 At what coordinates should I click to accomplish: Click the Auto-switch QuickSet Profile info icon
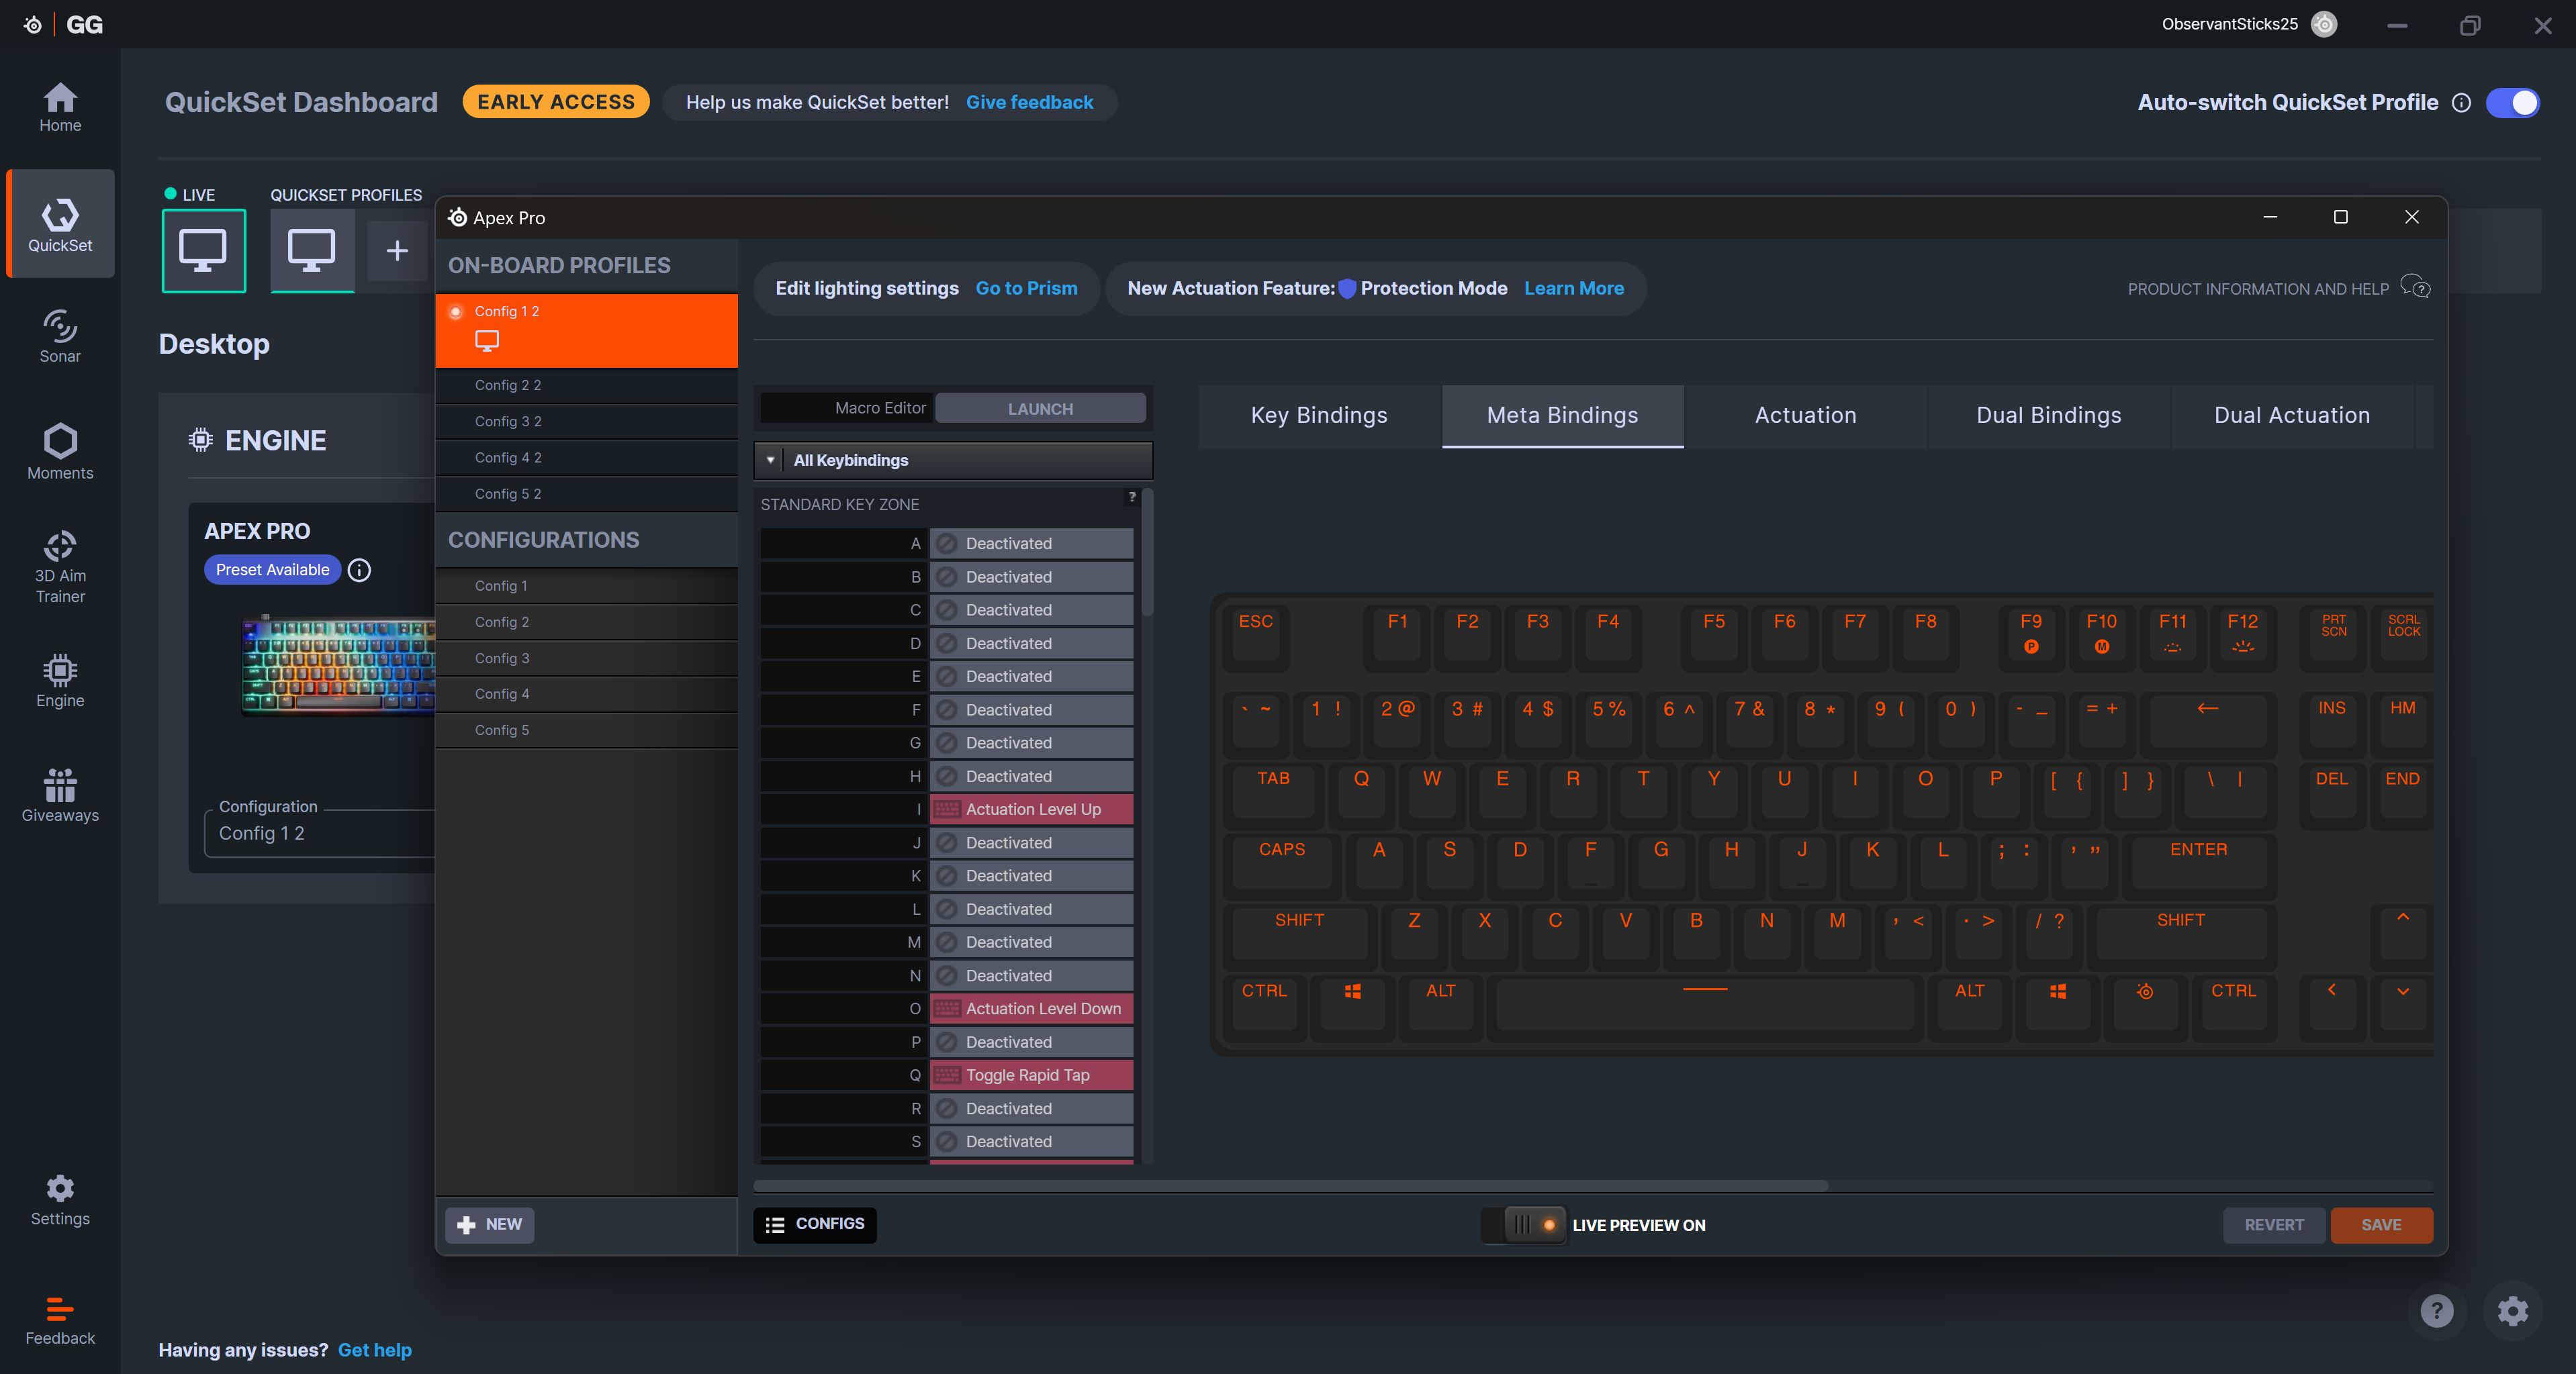[x=2461, y=103]
